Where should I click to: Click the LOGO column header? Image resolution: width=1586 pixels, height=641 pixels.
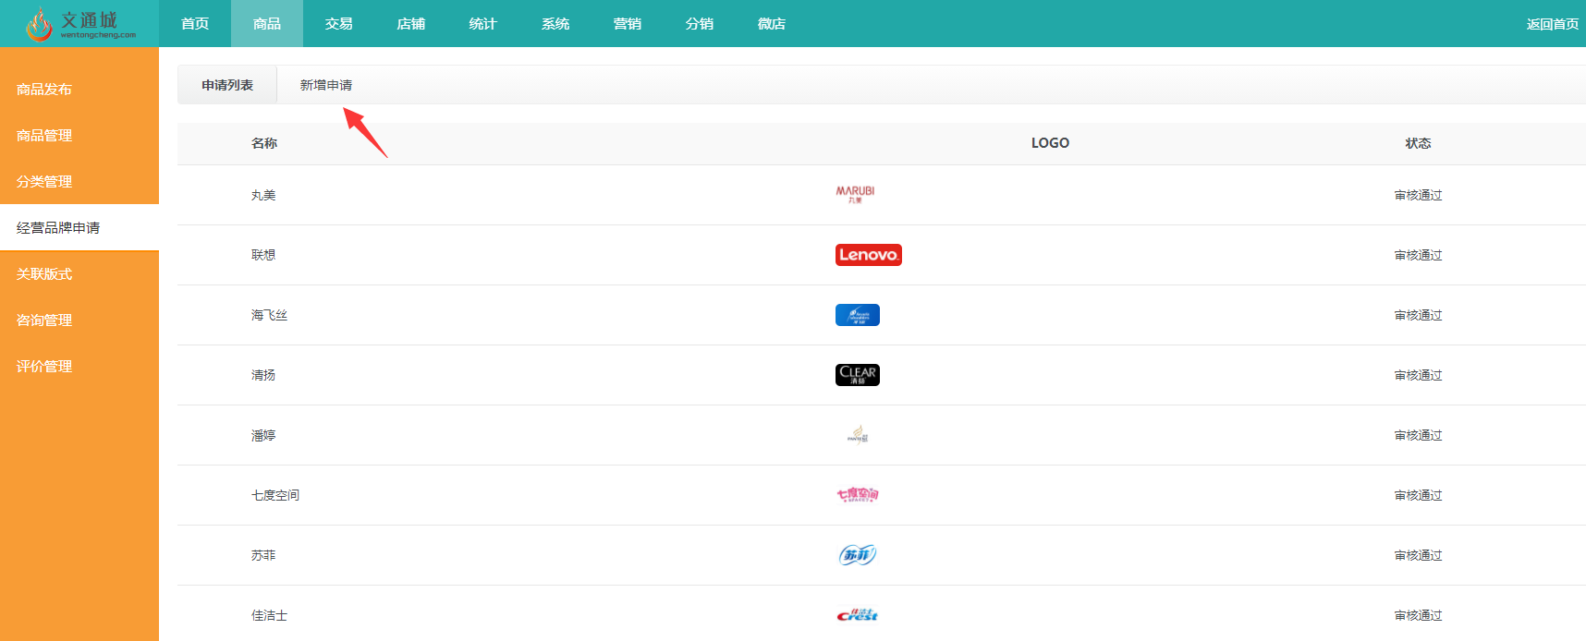click(1050, 143)
